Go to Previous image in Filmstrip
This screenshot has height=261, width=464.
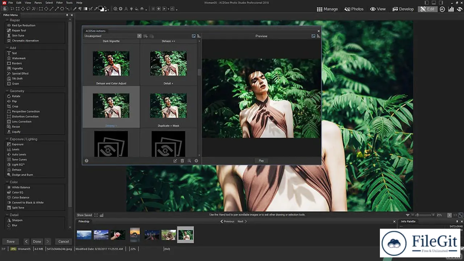(227, 221)
